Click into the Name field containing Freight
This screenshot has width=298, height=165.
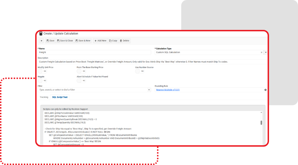[94, 52]
